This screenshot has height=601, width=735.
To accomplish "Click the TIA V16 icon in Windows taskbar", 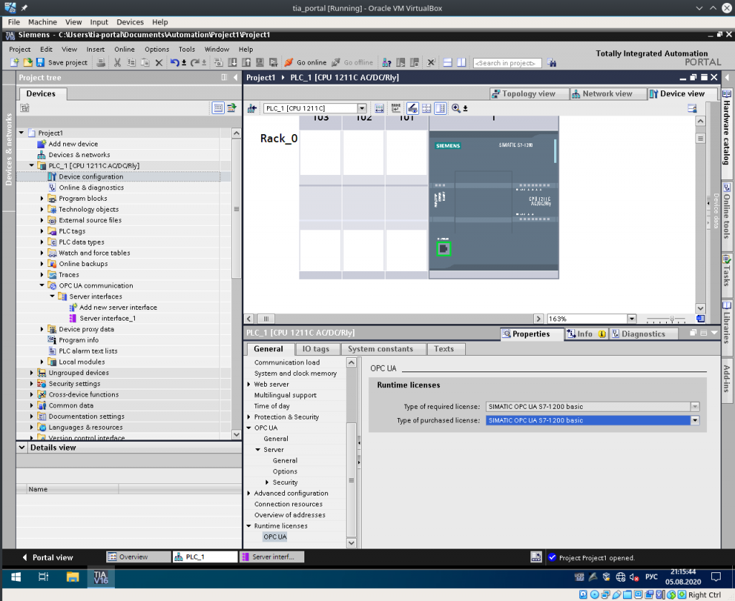I will (x=100, y=577).
